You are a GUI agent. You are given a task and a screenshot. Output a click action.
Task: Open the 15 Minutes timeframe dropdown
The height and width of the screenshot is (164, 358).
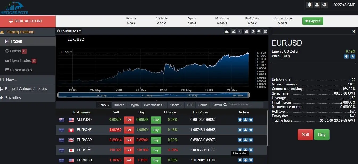click(x=69, y=31)
